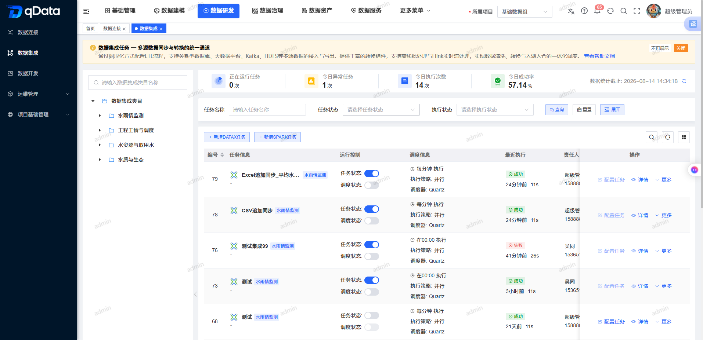Click 任务名称 input field
Image resolution: width=703 pixels, height=340 pixels.
[x=267, y=110]
